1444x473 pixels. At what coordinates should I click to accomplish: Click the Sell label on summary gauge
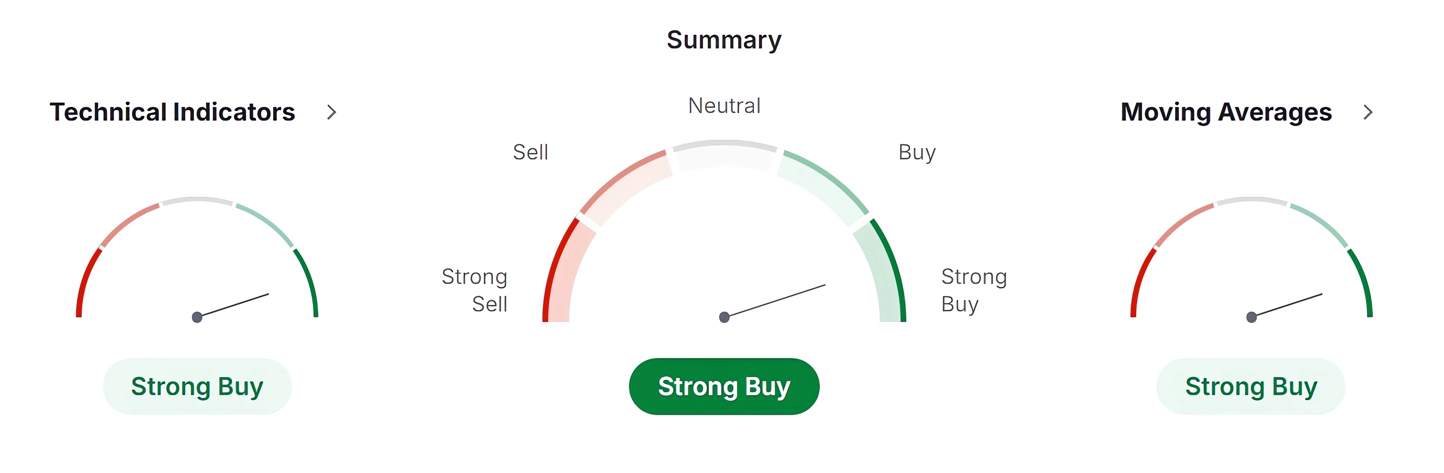point(530,152)
